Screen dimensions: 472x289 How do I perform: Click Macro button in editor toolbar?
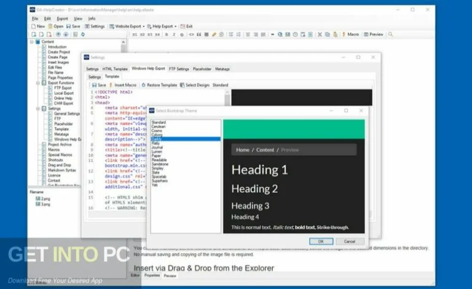[x=350, y=34]
